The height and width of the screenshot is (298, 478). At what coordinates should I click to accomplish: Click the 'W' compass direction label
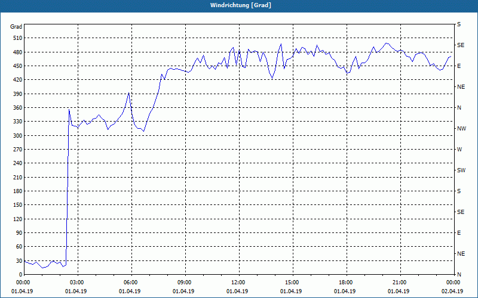(x=459, y=150)
